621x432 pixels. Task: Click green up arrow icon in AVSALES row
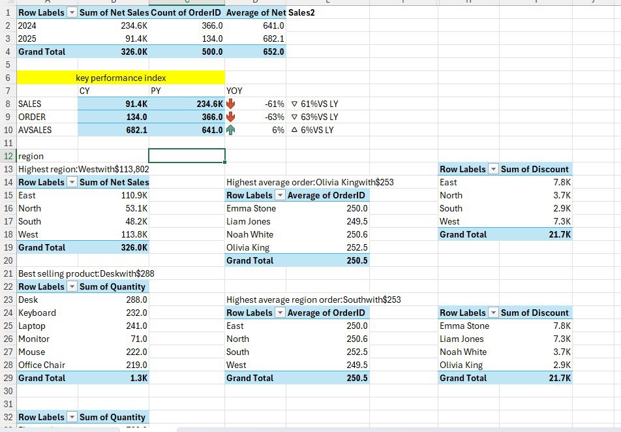(x=230, y=130)
